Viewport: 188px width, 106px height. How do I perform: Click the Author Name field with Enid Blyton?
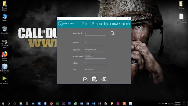coord(95,56)
